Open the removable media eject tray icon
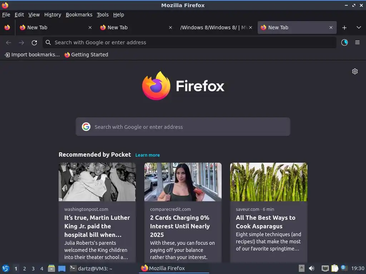The image size is (366, 274). 302,268
